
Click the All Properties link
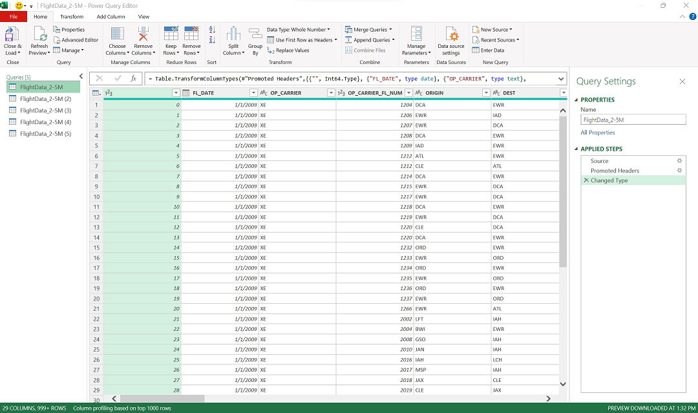598,132
